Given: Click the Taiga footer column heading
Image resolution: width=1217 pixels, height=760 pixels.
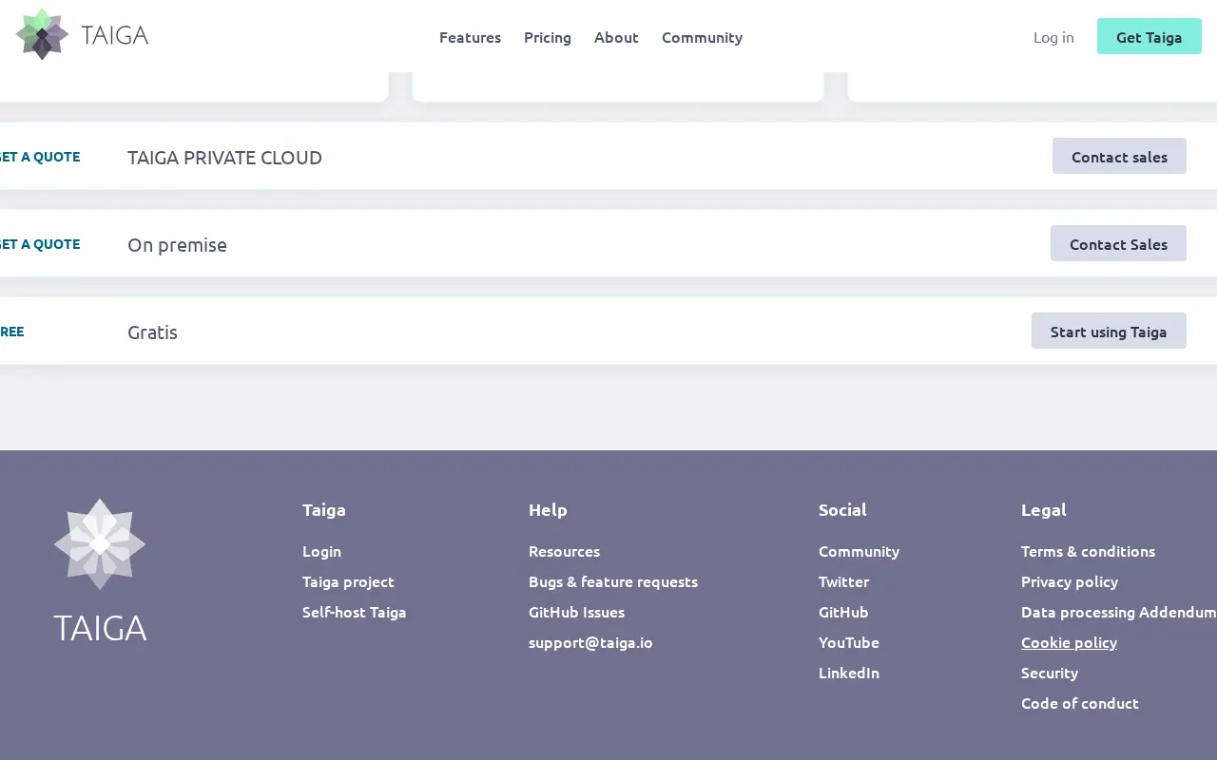Looking at the screenshot, I should click(324, 509).
